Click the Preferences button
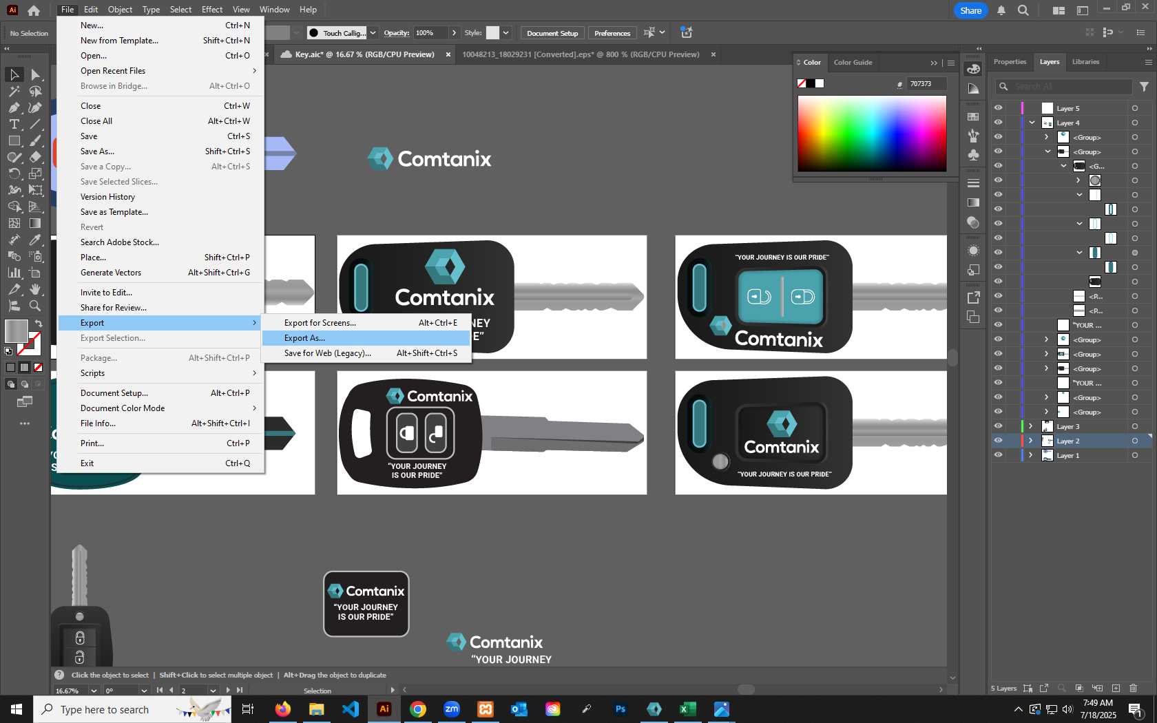 [x=612, y=33]
